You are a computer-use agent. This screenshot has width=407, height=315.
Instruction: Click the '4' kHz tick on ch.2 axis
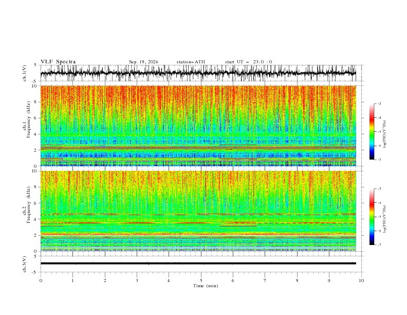pos(36,219)
